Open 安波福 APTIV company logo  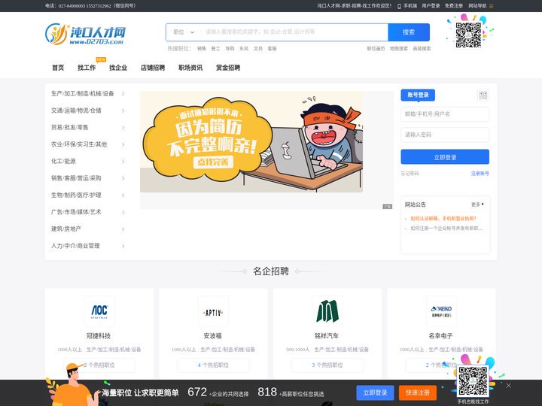pyautogui.click(x=213, y=311)
